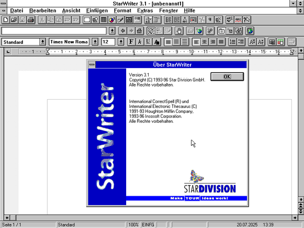The image size is (304, 228).
Task: Click the back arrow navigation icon
Action: [x=122, y=31]
